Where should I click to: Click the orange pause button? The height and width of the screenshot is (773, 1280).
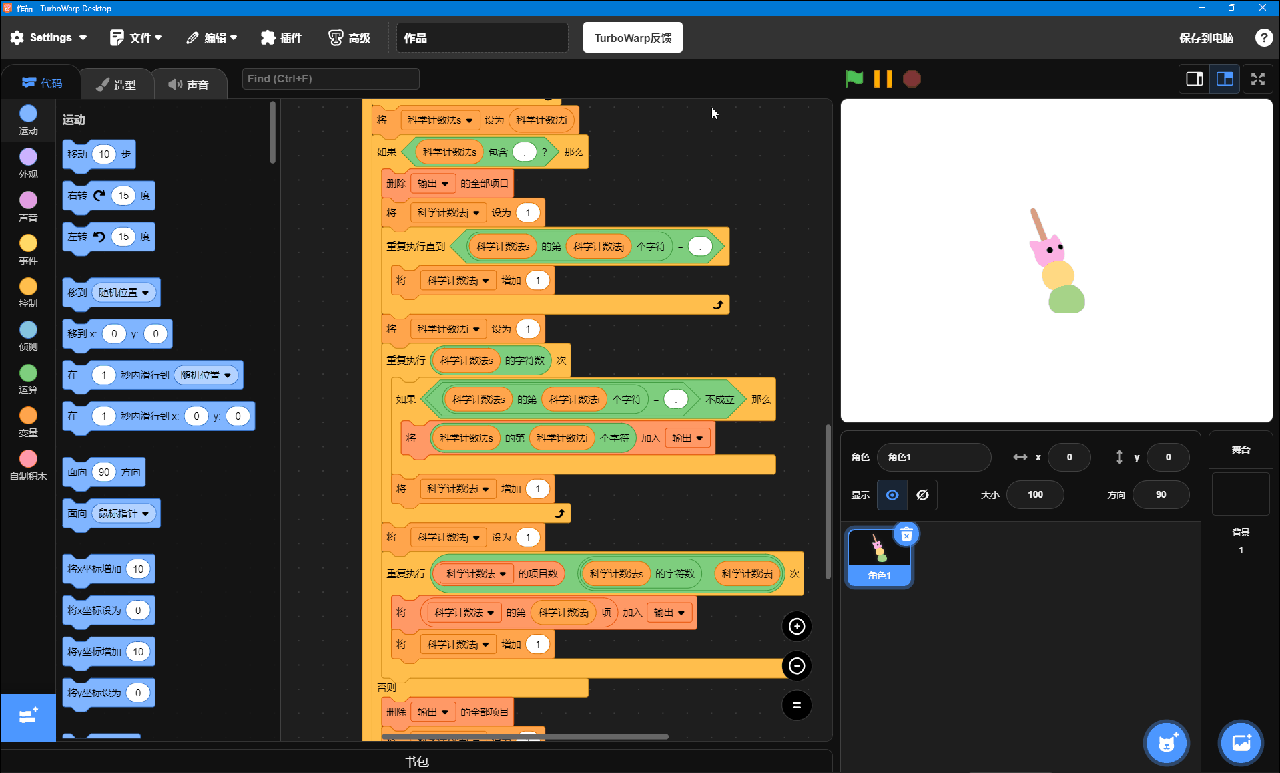click(x=883, y=79)
